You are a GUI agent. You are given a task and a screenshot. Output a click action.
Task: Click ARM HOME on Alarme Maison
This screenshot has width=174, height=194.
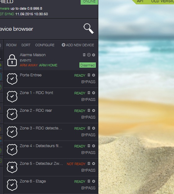pos(48,65)
